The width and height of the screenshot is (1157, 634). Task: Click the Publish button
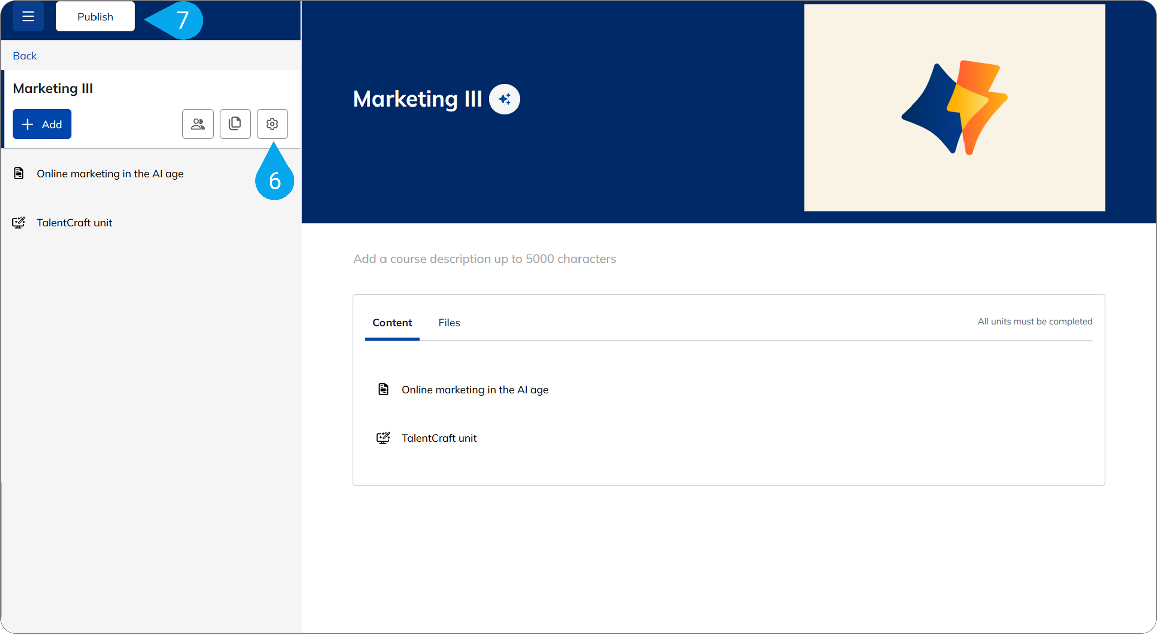[95, 16]
